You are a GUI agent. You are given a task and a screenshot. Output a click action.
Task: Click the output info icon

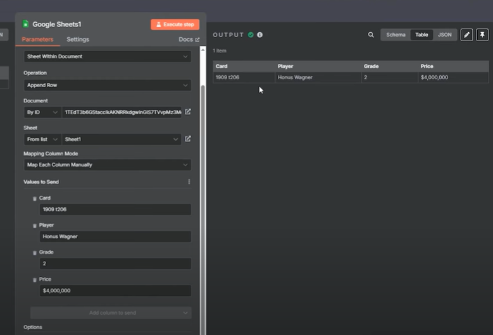[259, 35]
